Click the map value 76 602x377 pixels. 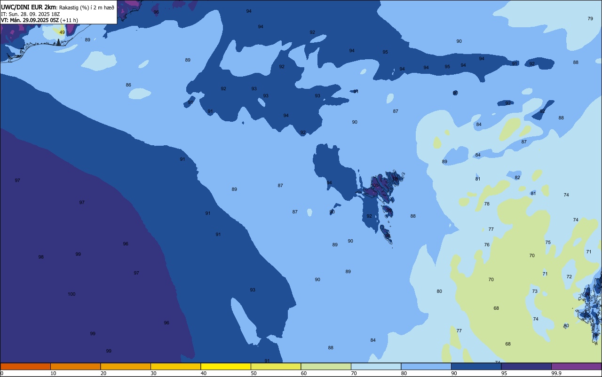pyautogui.click(x=487, y=245)
